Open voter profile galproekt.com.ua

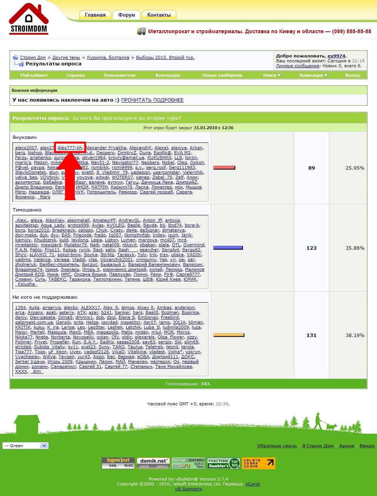click(34, 322)
